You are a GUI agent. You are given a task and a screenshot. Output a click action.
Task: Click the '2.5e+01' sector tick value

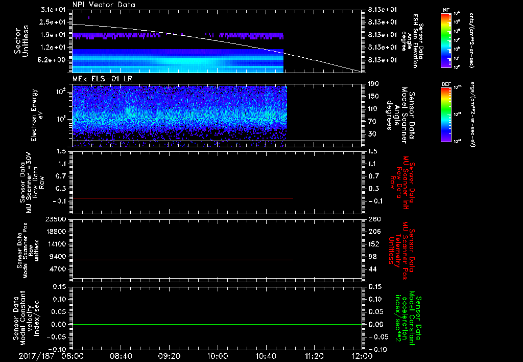(x=53, y=22)
